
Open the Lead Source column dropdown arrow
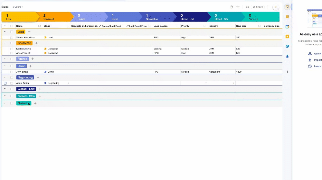(177, 26)
